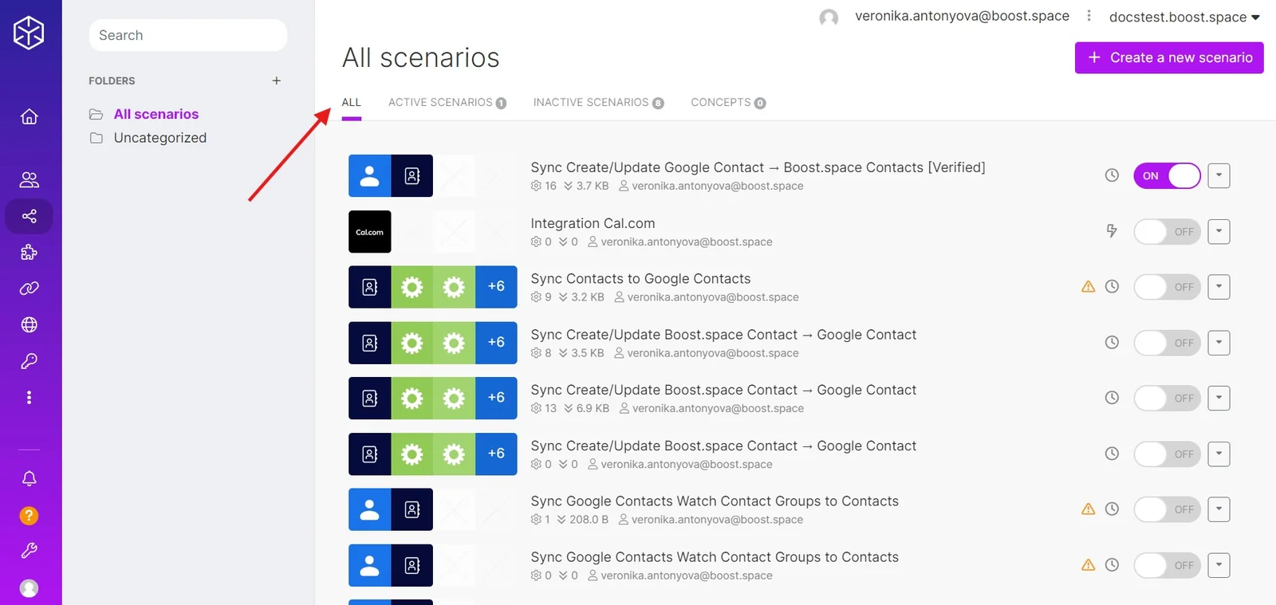1276x605 pixels.
Task: Add a new folder with the plus icon
Action: pyautogui.click(x=277, y=81)
